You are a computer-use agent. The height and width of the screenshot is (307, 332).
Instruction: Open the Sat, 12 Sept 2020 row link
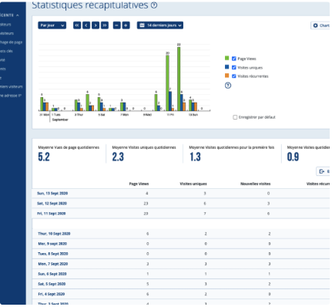[52, 204]
